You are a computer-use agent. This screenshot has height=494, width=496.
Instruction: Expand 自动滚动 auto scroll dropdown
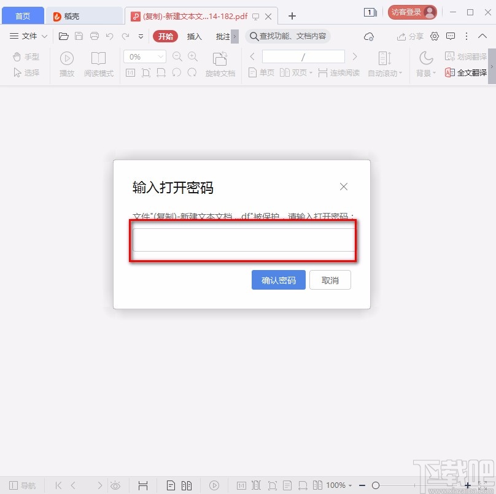[400, 73]
